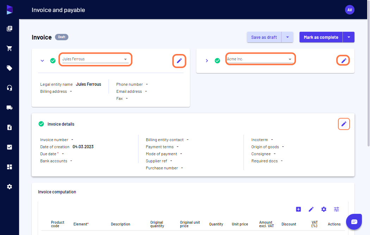This screenshot has width=370, height=235.
Task: Click the page vertical scrollbar
Action: [368, 73]
